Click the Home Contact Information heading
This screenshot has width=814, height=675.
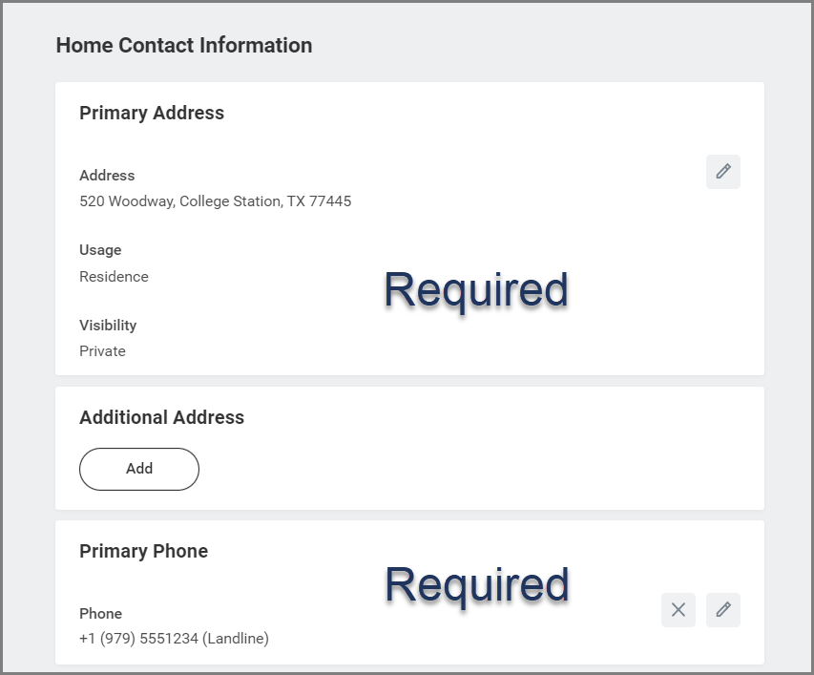tap(183, 46)
